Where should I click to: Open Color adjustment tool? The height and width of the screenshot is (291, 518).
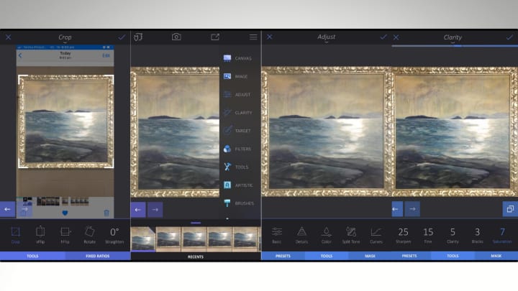[x=327, y=235]
